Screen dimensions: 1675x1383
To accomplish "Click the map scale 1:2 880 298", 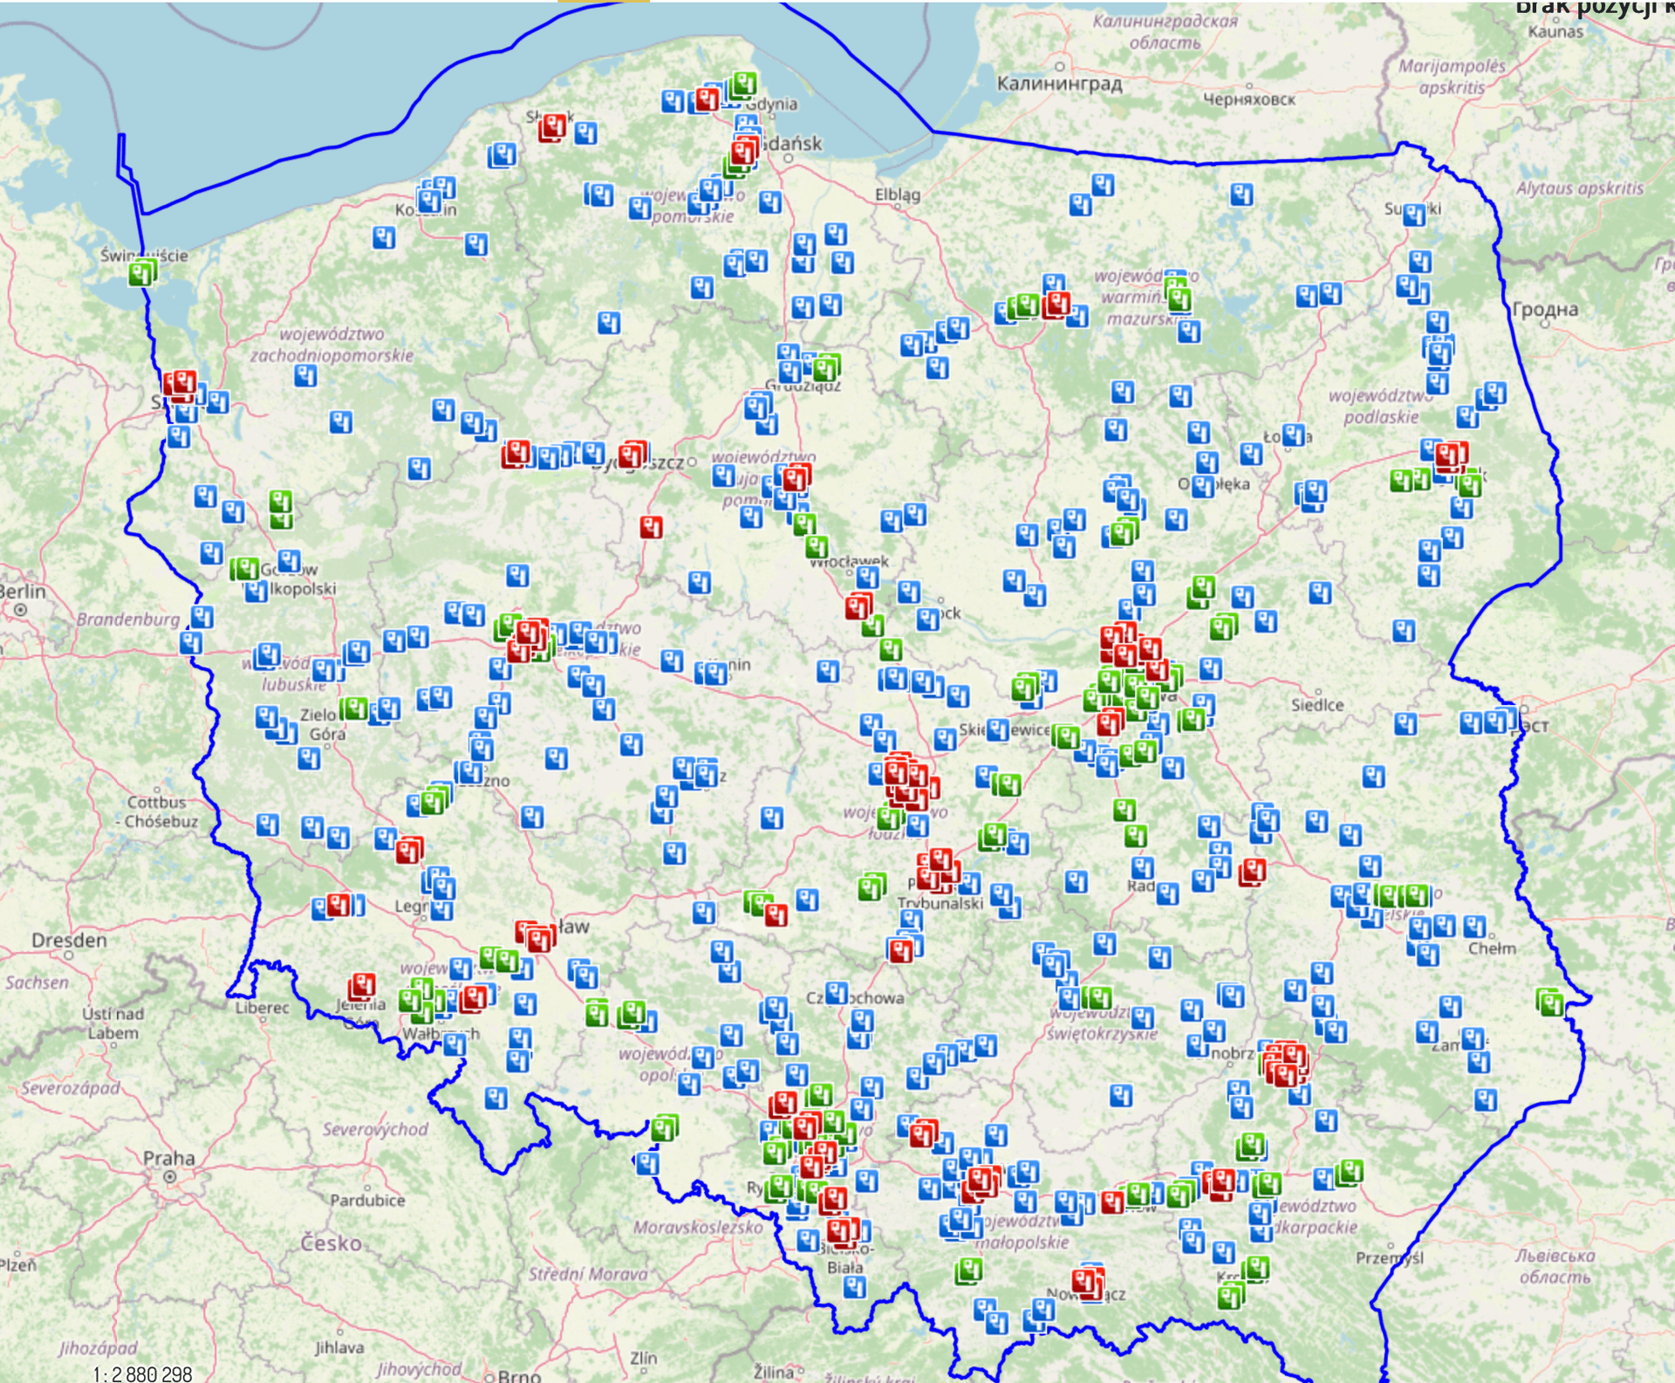I will click(142, 1374).
